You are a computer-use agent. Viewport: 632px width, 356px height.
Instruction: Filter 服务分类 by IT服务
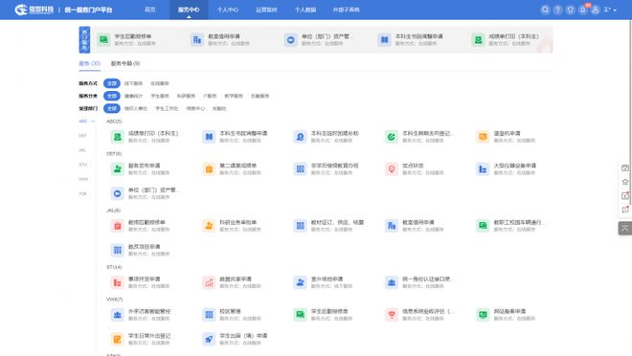(x=210, y=96)
